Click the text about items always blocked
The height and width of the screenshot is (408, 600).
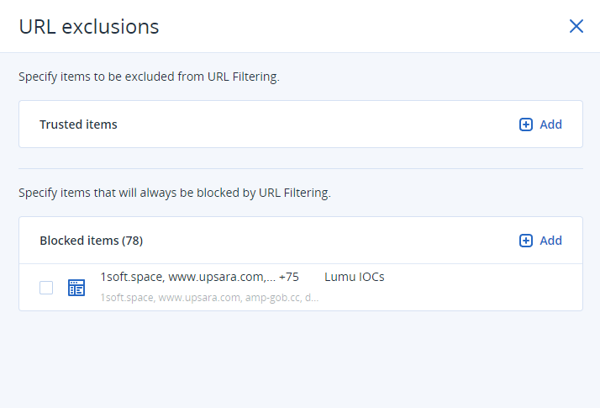[x=175, y=193]
